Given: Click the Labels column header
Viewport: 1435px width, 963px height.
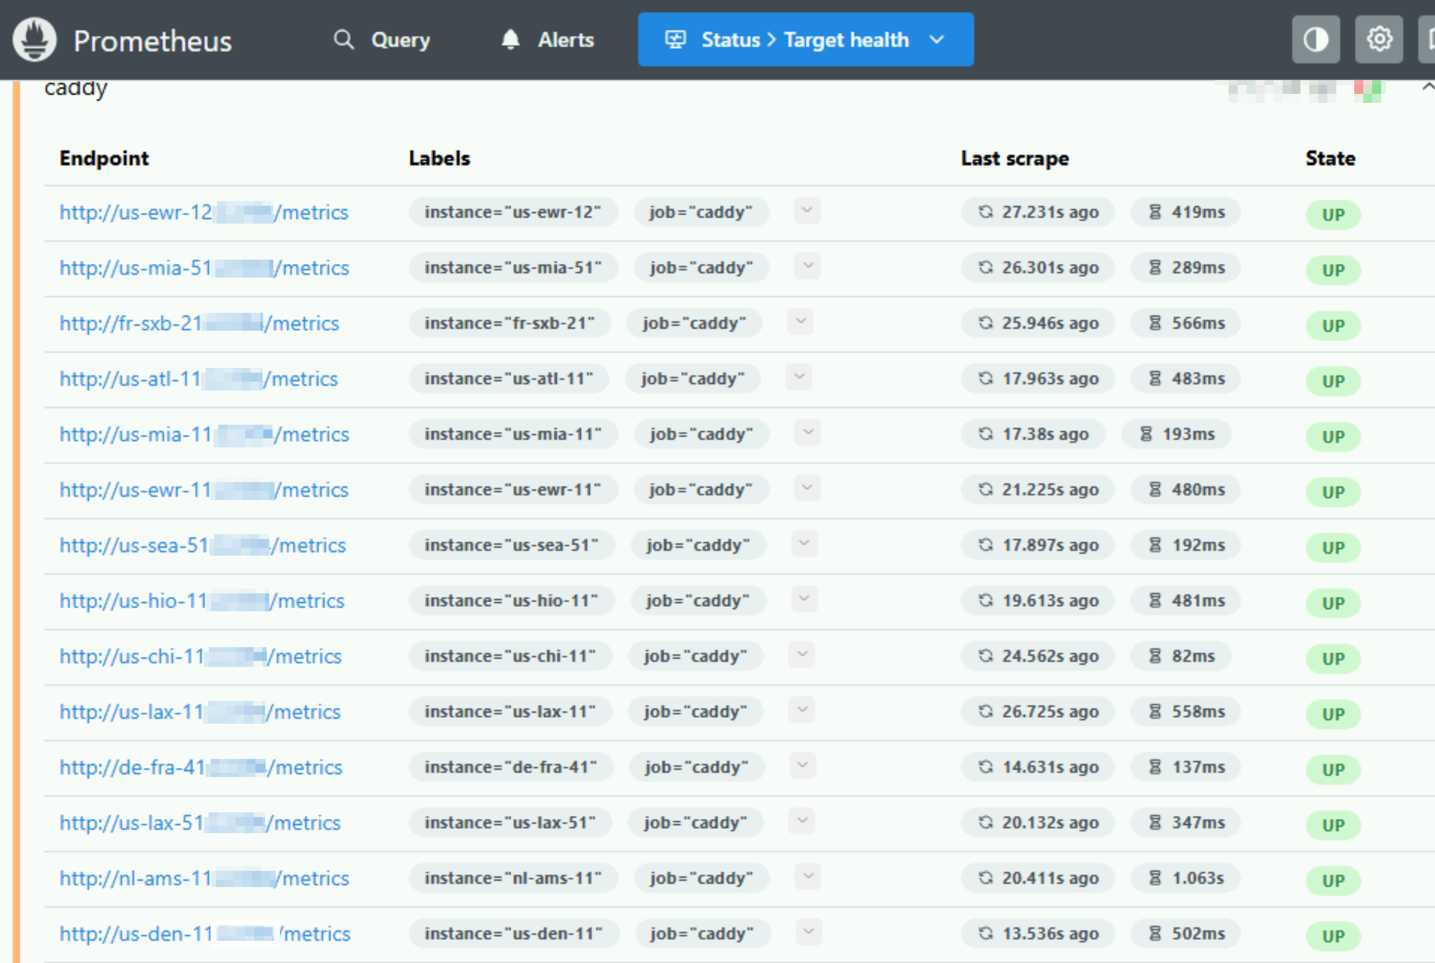Looking at the screenshot, I should coord(440,159).
